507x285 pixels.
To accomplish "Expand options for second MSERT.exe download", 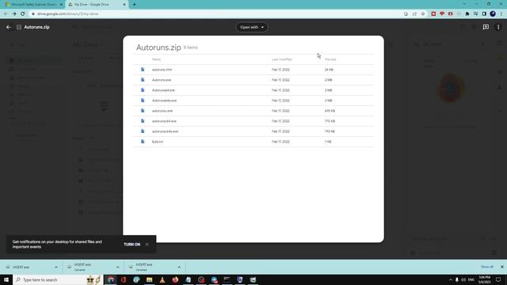I will pyautogui.click(x=118, y=268).
